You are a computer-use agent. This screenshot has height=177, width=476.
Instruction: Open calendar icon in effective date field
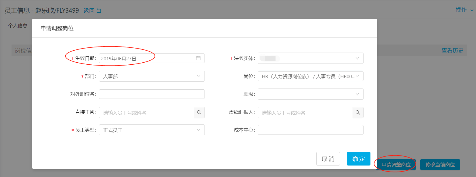(x=198, y=58)
